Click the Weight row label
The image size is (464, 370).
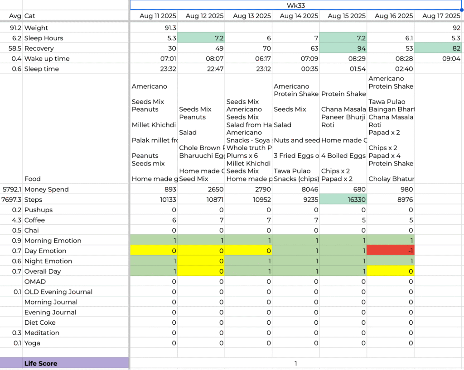click(36, 28)
